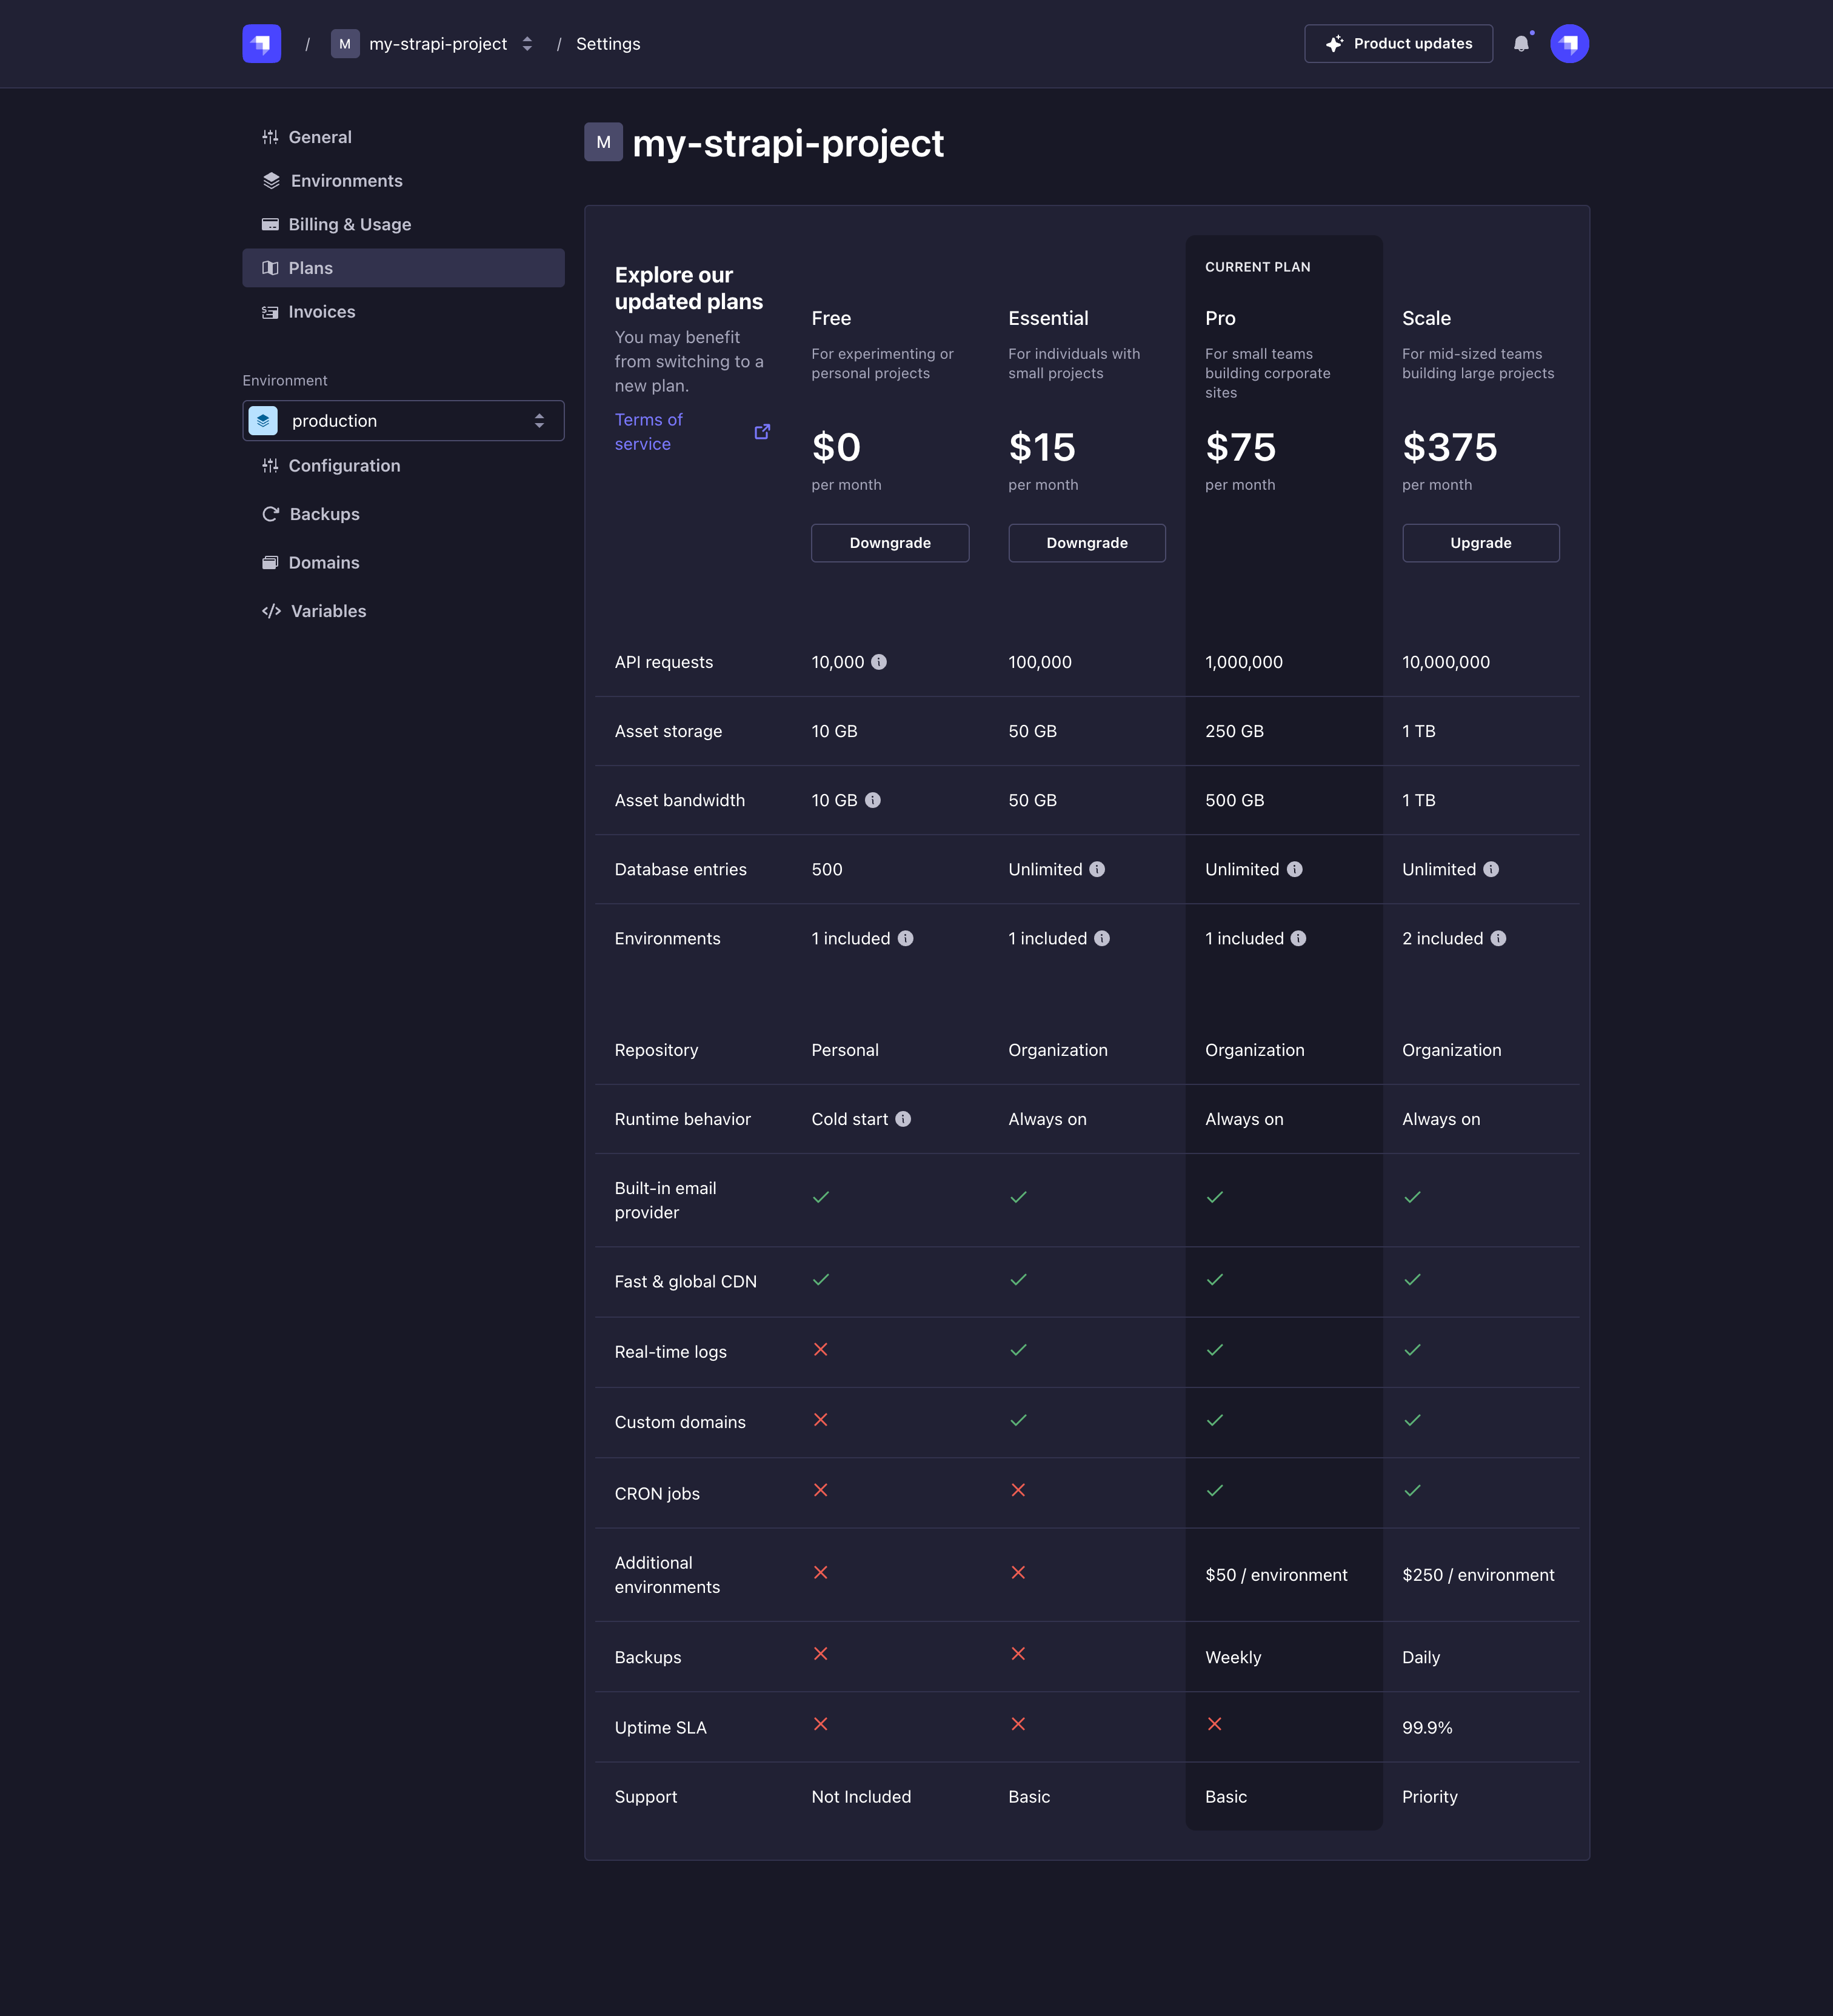
Task: Click Upgrade under the Scale plan
Action: (1480, 543)
